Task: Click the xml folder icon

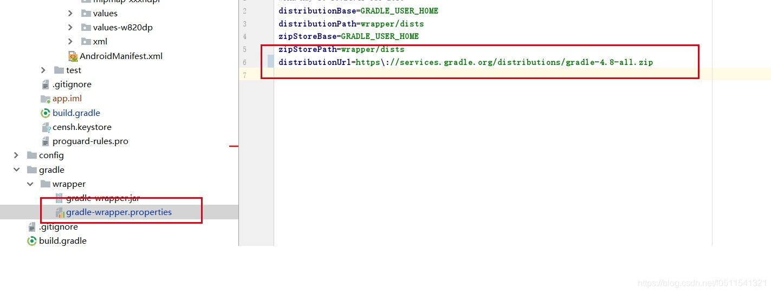Action: pyautogui.click(x=86, y=41)
